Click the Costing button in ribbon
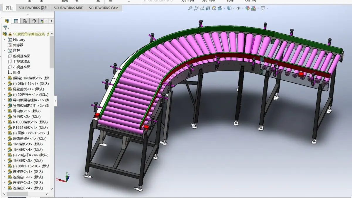Image resolution: width=352 pixels, height=198 pixels. point(250,1)
